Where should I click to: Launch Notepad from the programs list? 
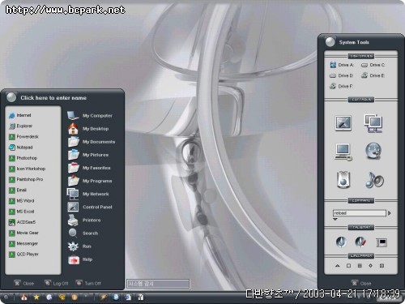point(21,148)
